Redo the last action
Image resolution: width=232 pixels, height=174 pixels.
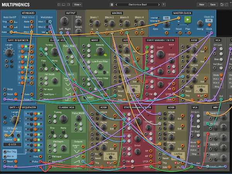point(227,5)
